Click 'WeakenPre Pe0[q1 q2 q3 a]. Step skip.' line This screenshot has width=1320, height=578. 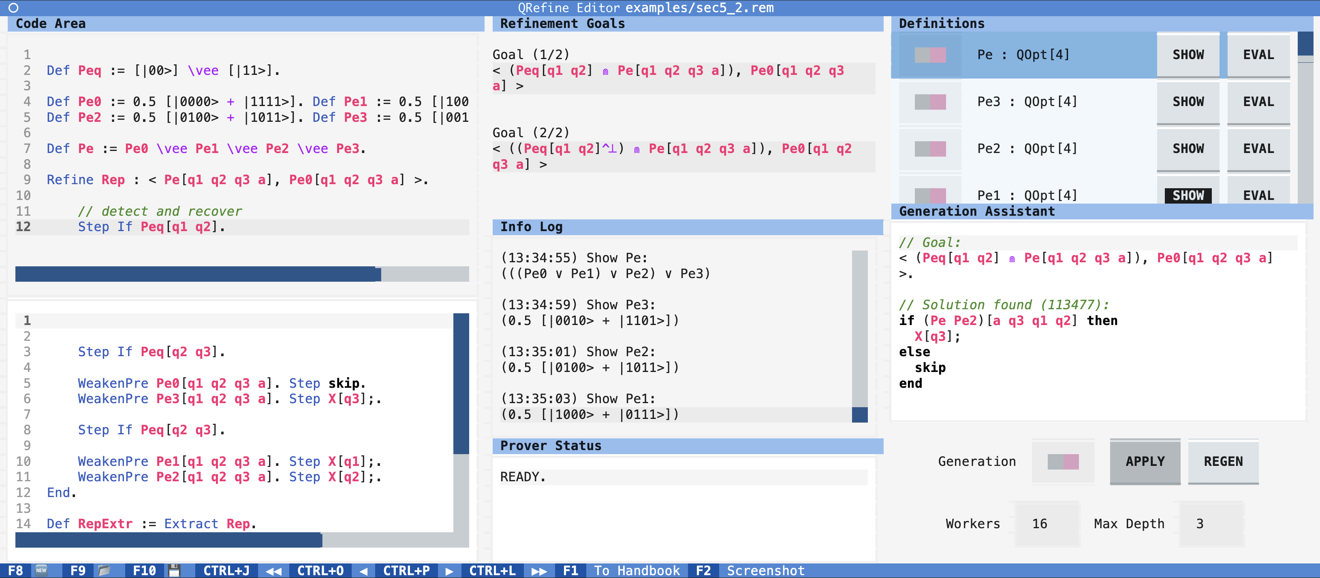[x=222, y=383]
